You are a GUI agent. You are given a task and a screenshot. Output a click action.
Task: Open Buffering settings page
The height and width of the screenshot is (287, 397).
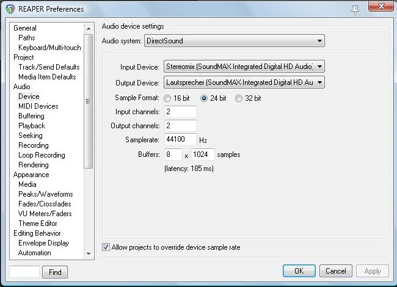pyautogui.click(x=31, y=116)
